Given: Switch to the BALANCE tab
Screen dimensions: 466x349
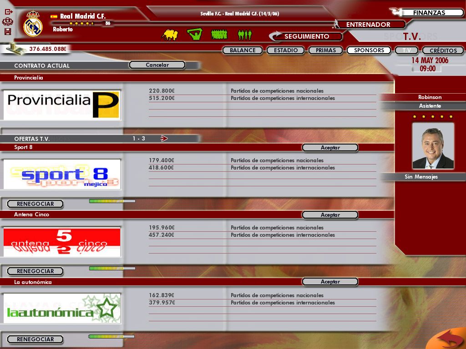Looking at the screenshot, I should [x=243, y=50].
